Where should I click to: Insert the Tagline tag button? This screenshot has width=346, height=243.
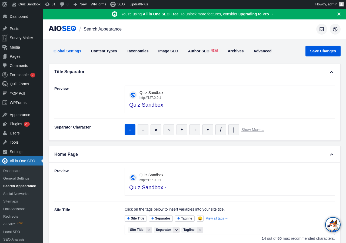pos(185,218)
